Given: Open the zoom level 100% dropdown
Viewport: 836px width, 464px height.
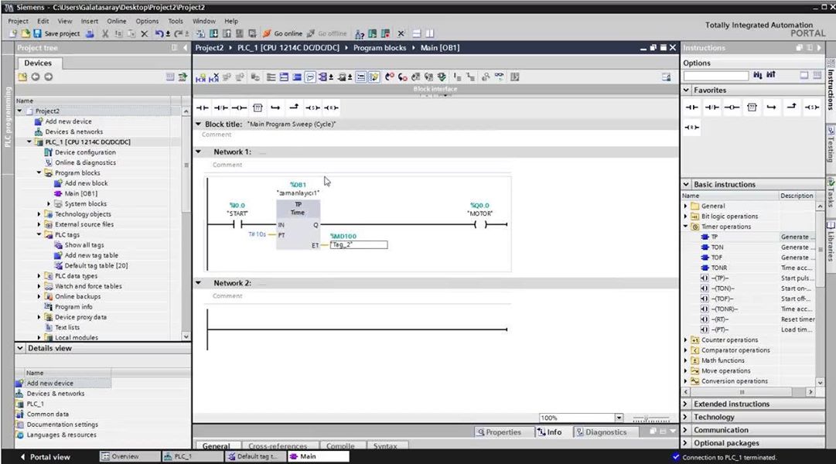Looking at the screenshot, I should 619,418.
